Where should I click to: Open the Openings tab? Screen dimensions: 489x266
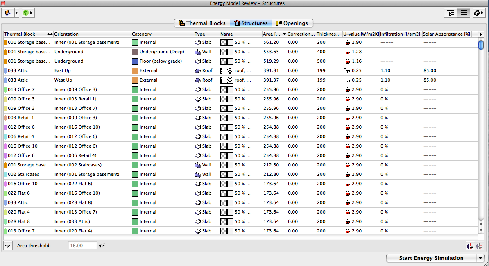tap(292, 23)
